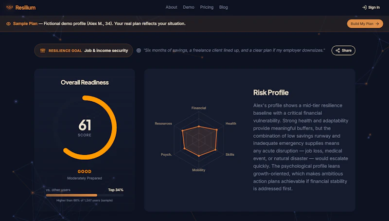Select the Job & income security goal
Screen dimensions: 389x221
(106, 51)
